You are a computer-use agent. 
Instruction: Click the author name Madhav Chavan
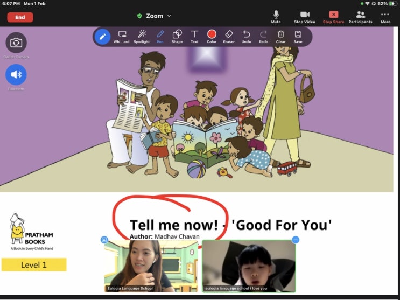pos(177,236)
